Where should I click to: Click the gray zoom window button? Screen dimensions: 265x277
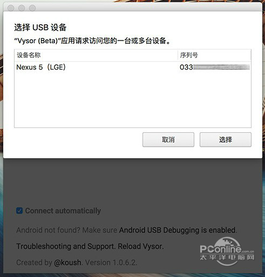[32, 8]
